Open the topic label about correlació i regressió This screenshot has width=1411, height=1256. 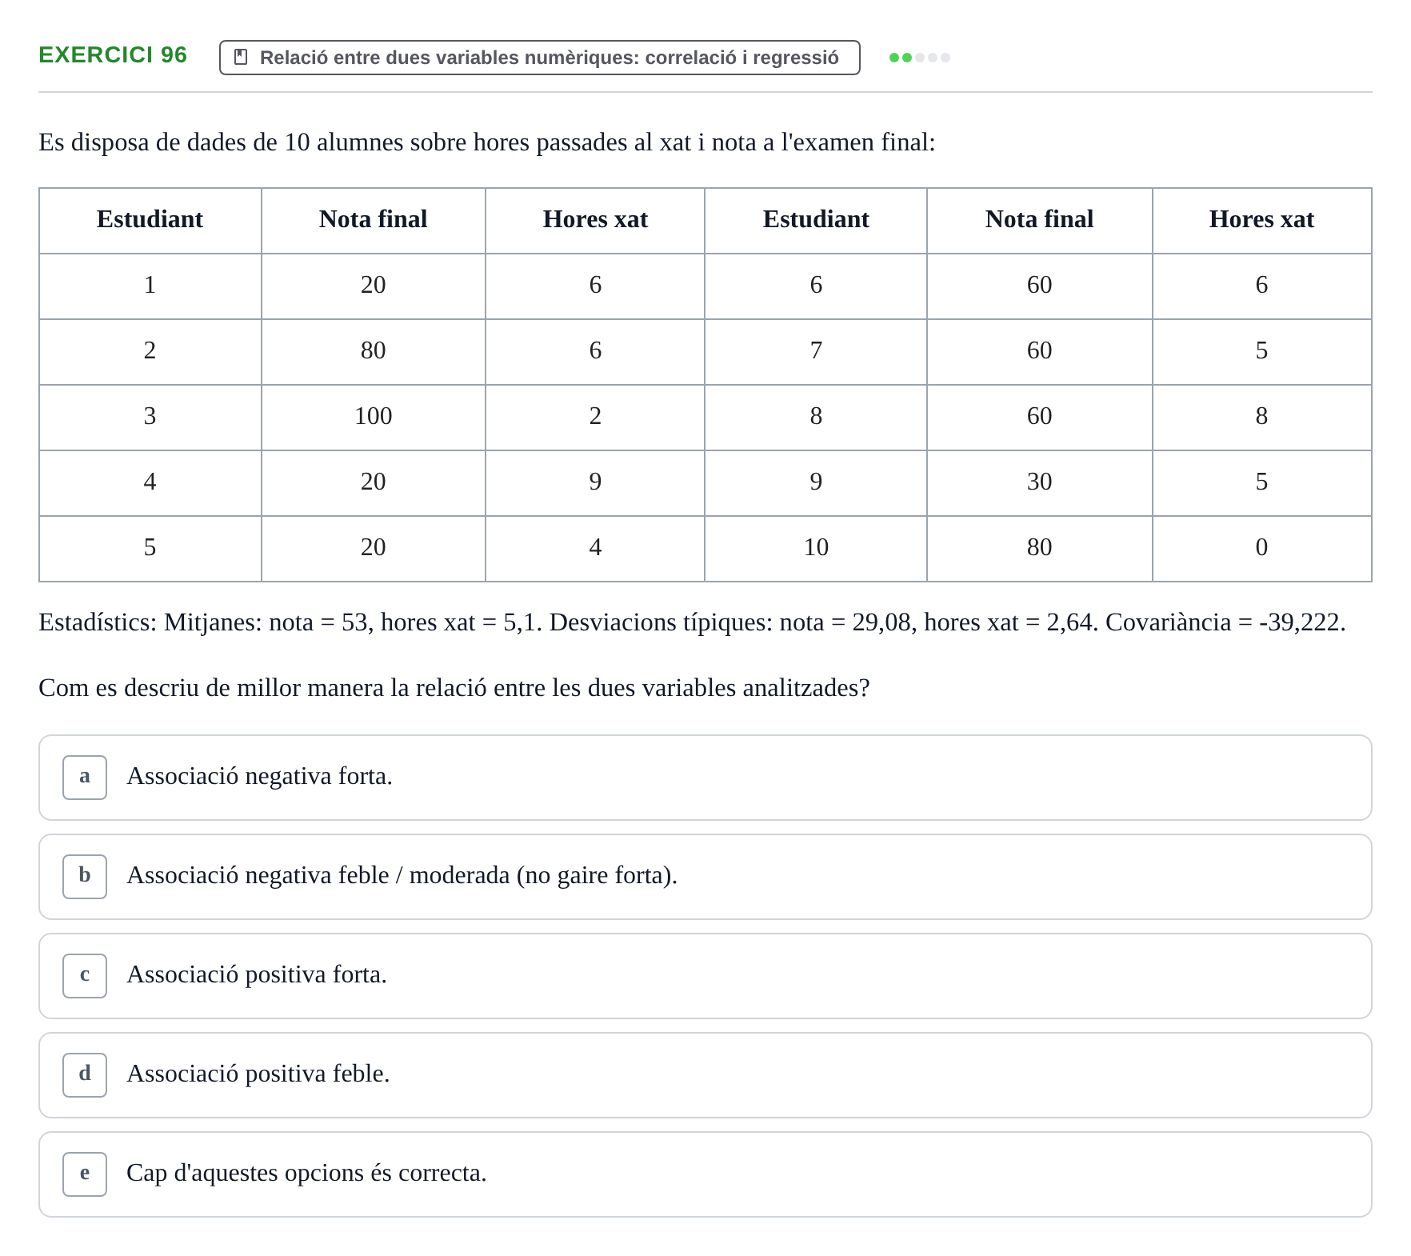(540, 58)
